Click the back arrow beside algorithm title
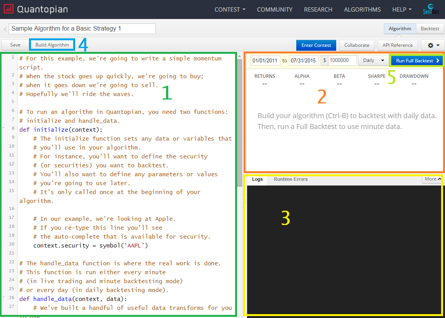This screenshot has height=318, width=445. tap(5, 29)
